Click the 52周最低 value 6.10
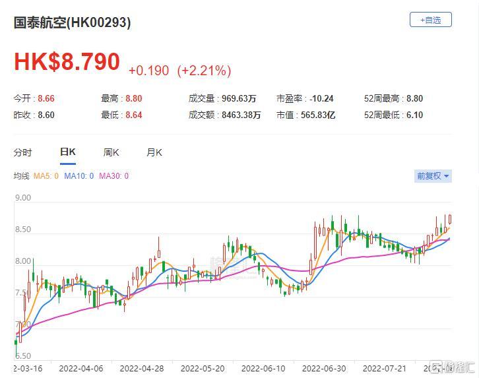 point(414,115)
